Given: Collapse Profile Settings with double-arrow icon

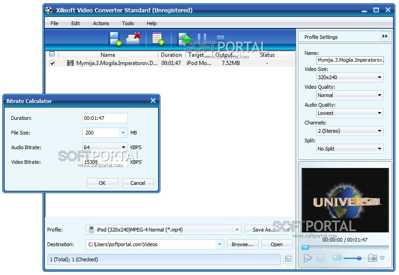Looking at the screenshot, I should click(385, 36).
